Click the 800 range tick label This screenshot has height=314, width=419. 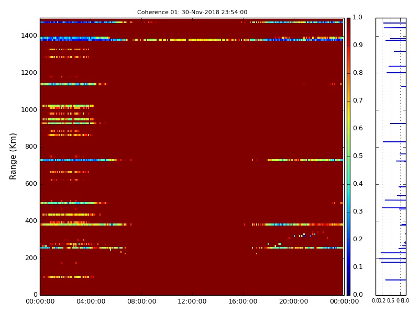pyautogui.click(x=31, y=147)
